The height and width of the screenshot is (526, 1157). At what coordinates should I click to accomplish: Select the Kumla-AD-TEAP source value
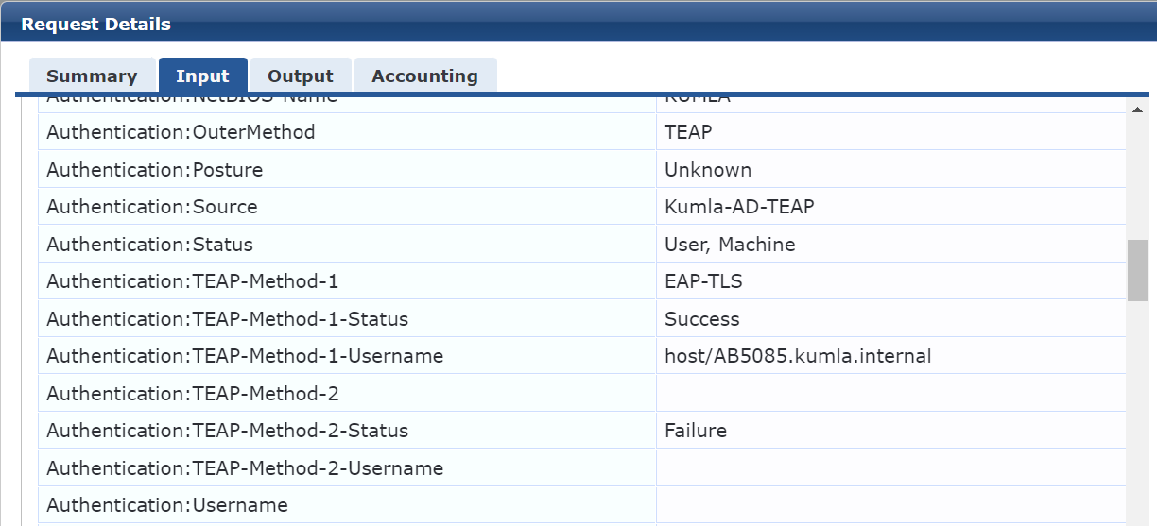click(x=739, y=207)
